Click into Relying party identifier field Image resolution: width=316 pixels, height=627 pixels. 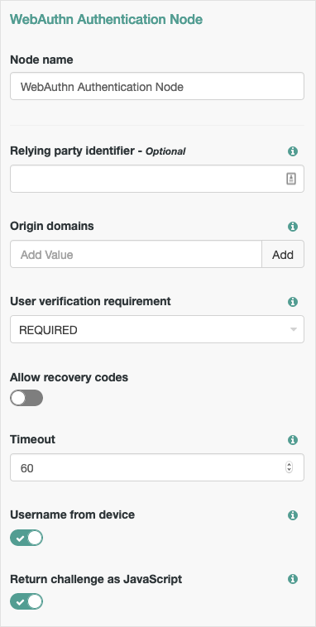(x=157, y=179)
